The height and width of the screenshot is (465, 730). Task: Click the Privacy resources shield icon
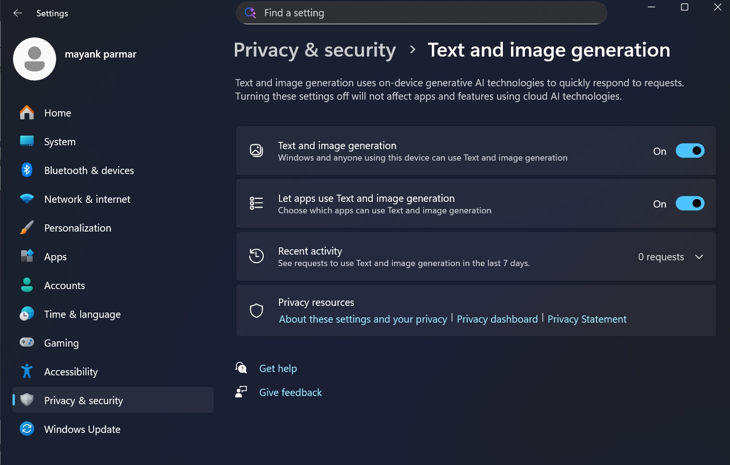[256, 311]
